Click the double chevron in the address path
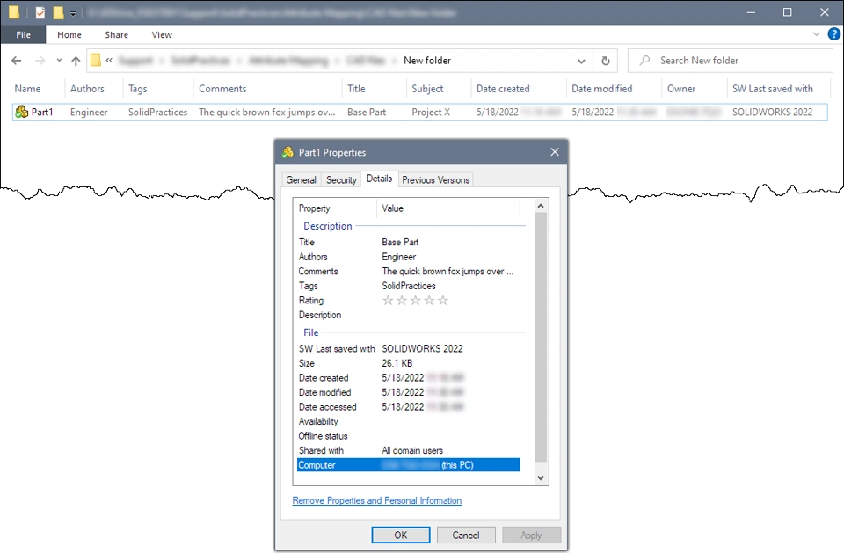The width and height of the screenshot is (844, 554). pos(109,61)
